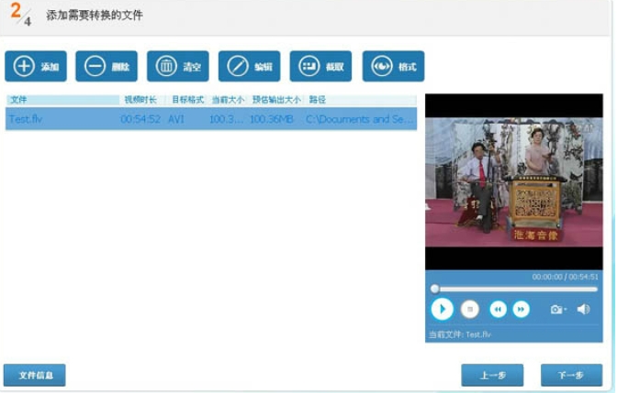Click the playback progress slider handle

[x=435, y=289]
